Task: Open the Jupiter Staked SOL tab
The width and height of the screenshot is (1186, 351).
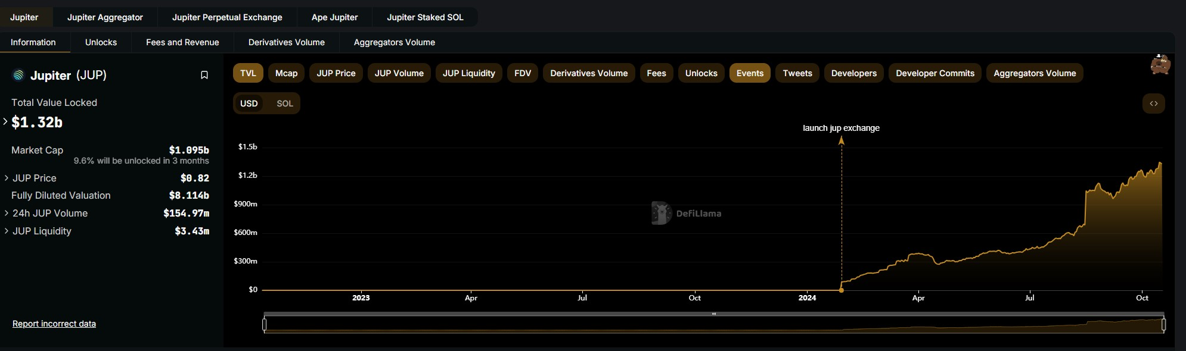Action: [x=425, y=17]
